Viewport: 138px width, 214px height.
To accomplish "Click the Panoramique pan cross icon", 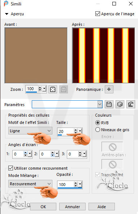I will point(109,89).
